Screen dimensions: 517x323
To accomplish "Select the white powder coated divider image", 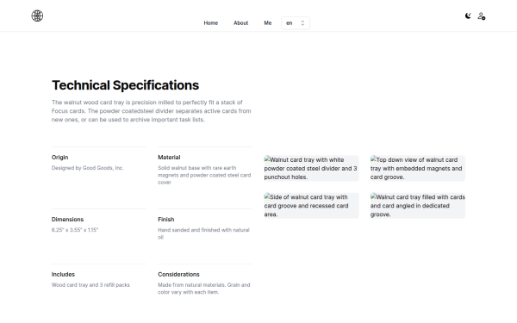I will click(x=311, y=169).
